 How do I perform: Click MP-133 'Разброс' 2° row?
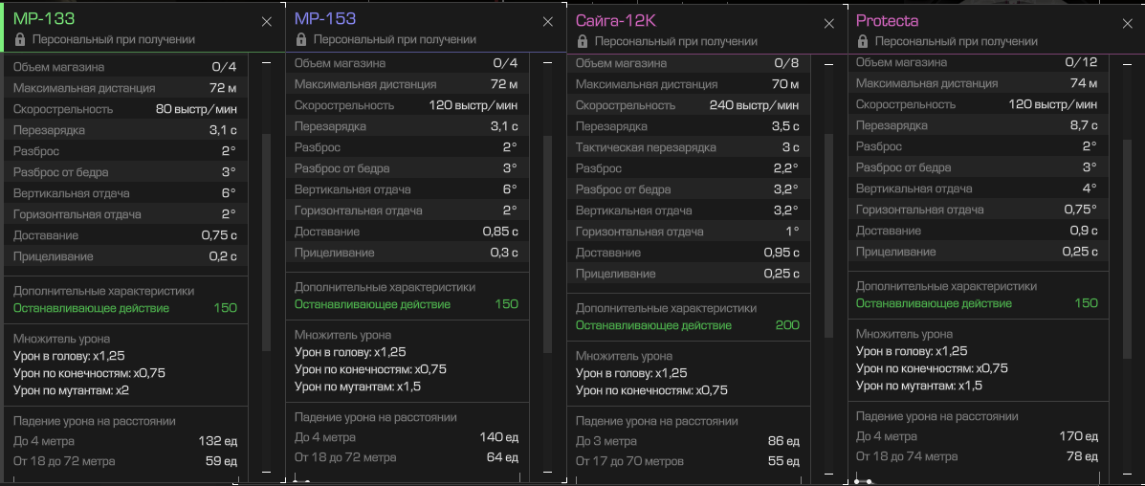(x=125, y=151)
